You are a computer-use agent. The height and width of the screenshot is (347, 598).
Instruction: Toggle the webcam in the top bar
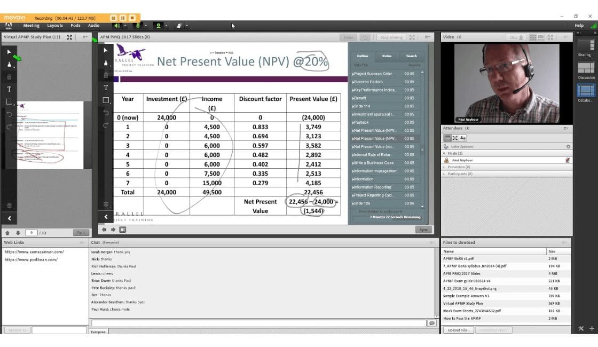[x=159, y=26]
